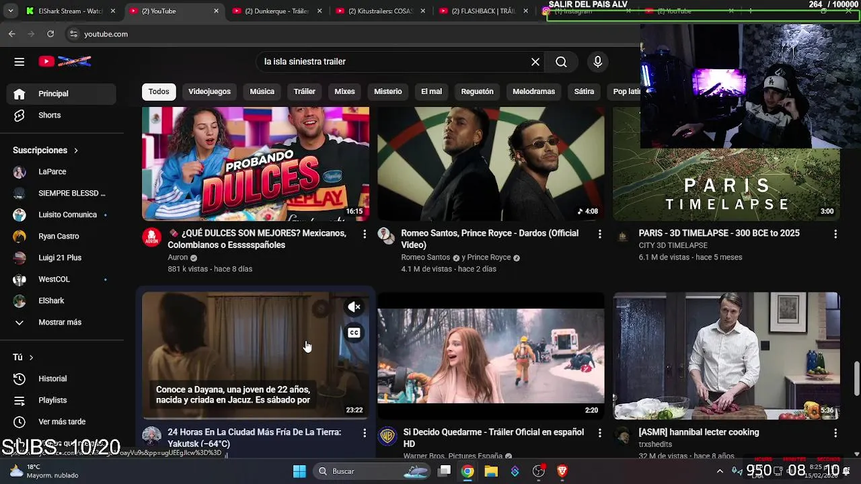861x484 pixels.
Task: Open Probando Dulces video thumbnail
Action: pyautogui.click(x=256, y=164)
